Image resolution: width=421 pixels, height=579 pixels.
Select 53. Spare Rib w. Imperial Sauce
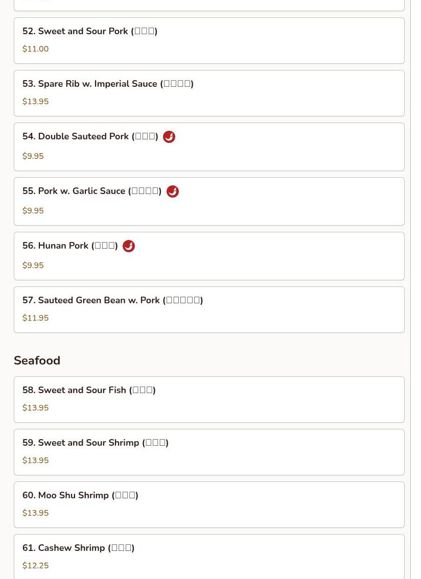[209, 93]
